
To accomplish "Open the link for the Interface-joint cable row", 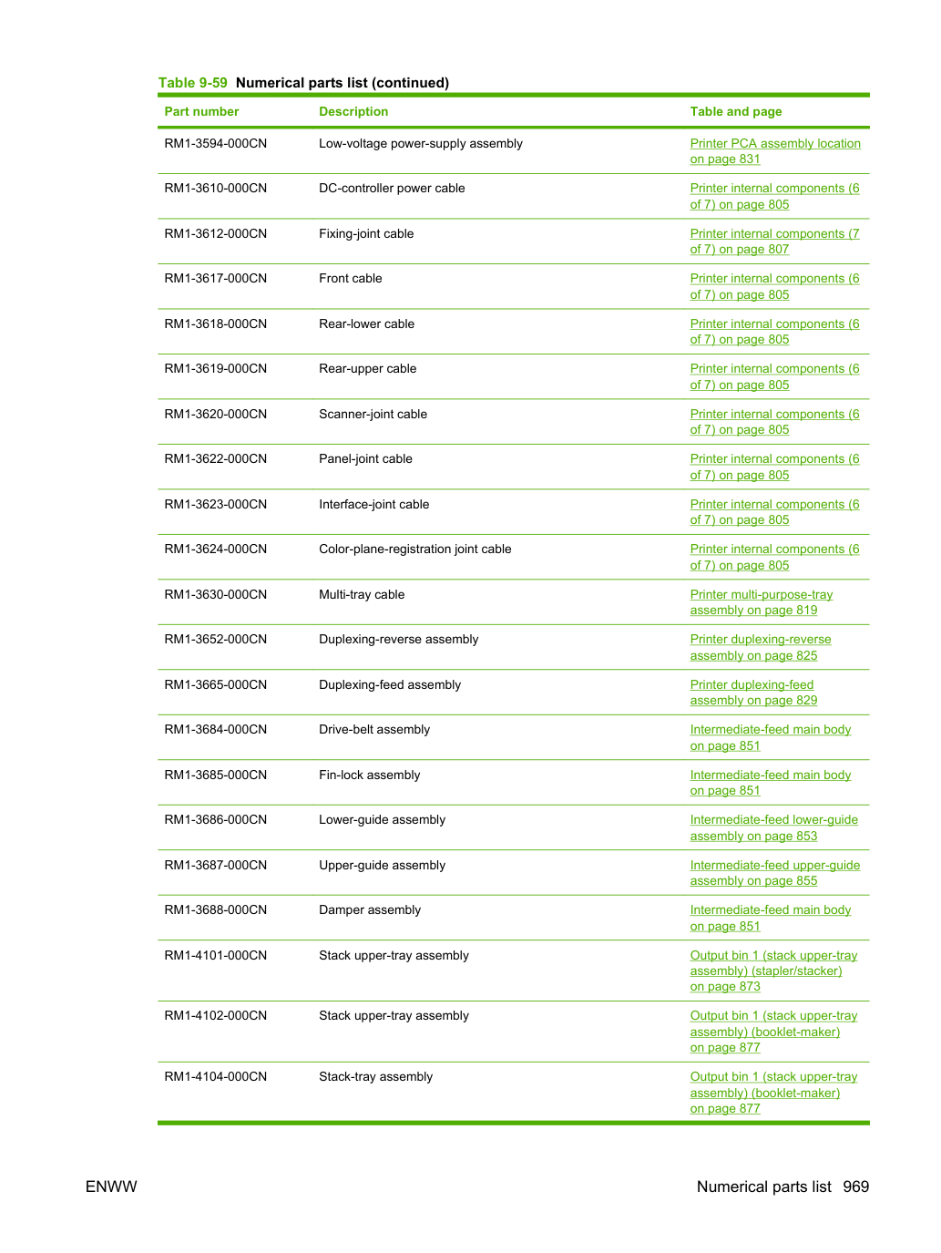I will tap(774, 512).
